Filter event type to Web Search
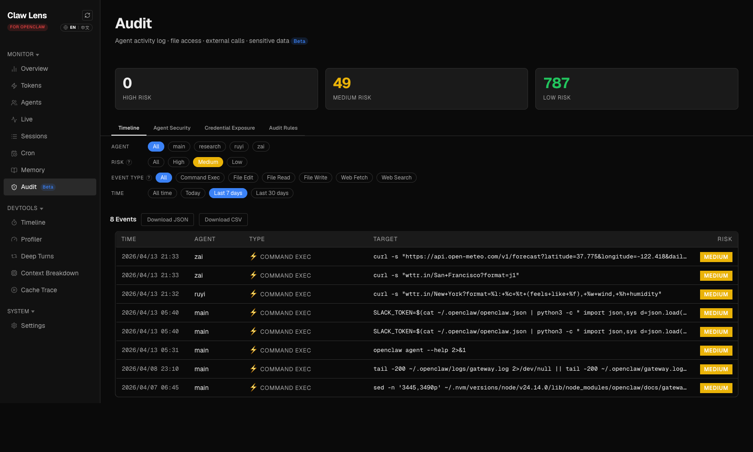The image size is (753, 452). (397, 178)
